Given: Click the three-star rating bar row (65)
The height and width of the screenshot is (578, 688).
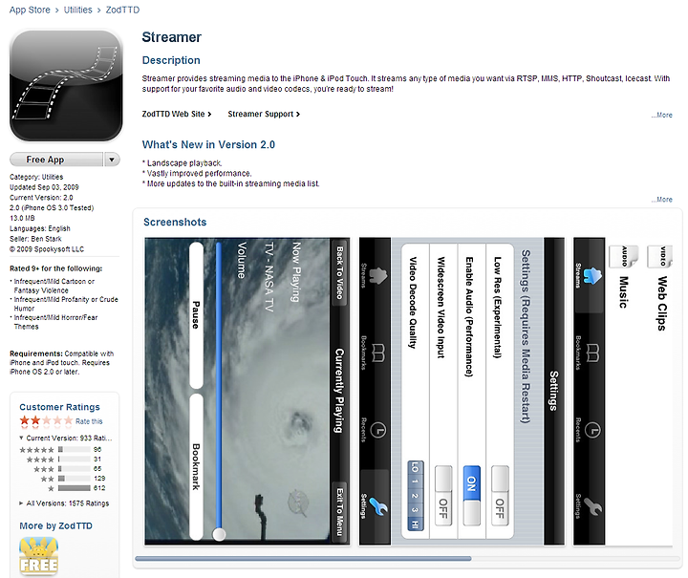Looking at the screenshot, I should click(68, 469).
